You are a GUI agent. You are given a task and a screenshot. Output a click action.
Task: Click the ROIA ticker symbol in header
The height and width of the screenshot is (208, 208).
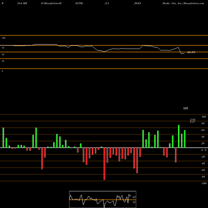pyautogui.click(x=138, y=3)
